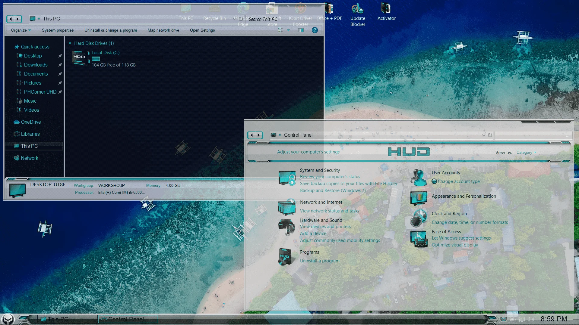Click Back arrow in This PC window
Image resolution: width=579 pixels, height=325 pixels.
[11, 19]
